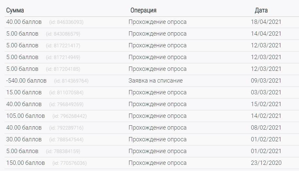Click the Сумма column header

tap(15, 10)
